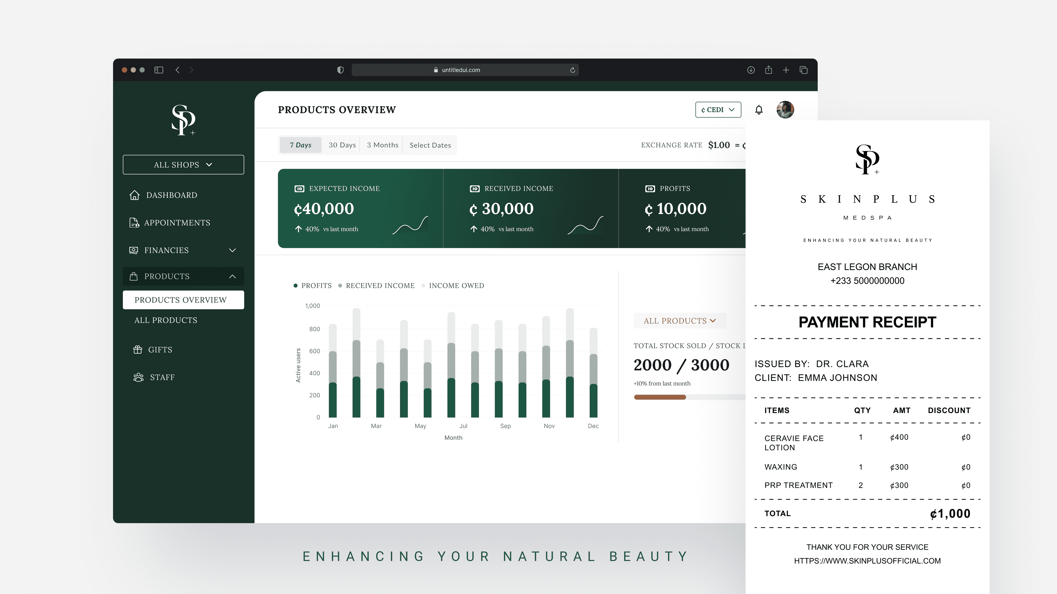Open the user profile avatar
Viewport: 1057px width, 594px height.
[785, 110]
